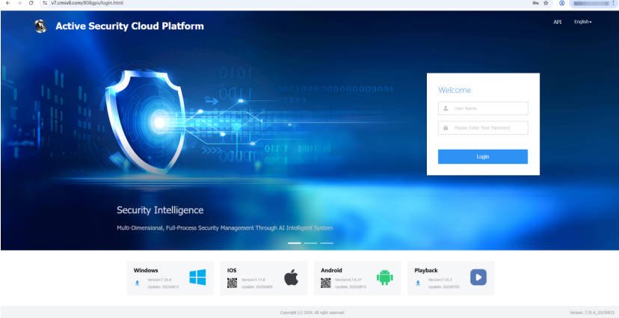Bookmark this page with the star icon
Image resolution: width=619 pixels, height=318 pixels.
click(546, 4)
